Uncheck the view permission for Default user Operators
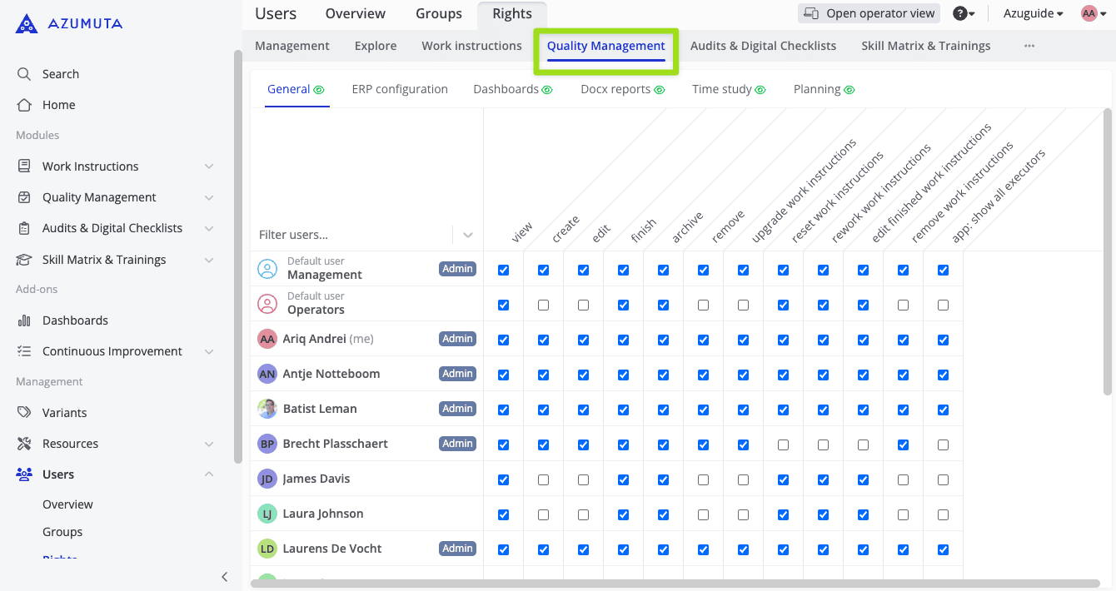The height and width of the screenshot is (591, 1116). pyautogui.click(x=503, y=305)
